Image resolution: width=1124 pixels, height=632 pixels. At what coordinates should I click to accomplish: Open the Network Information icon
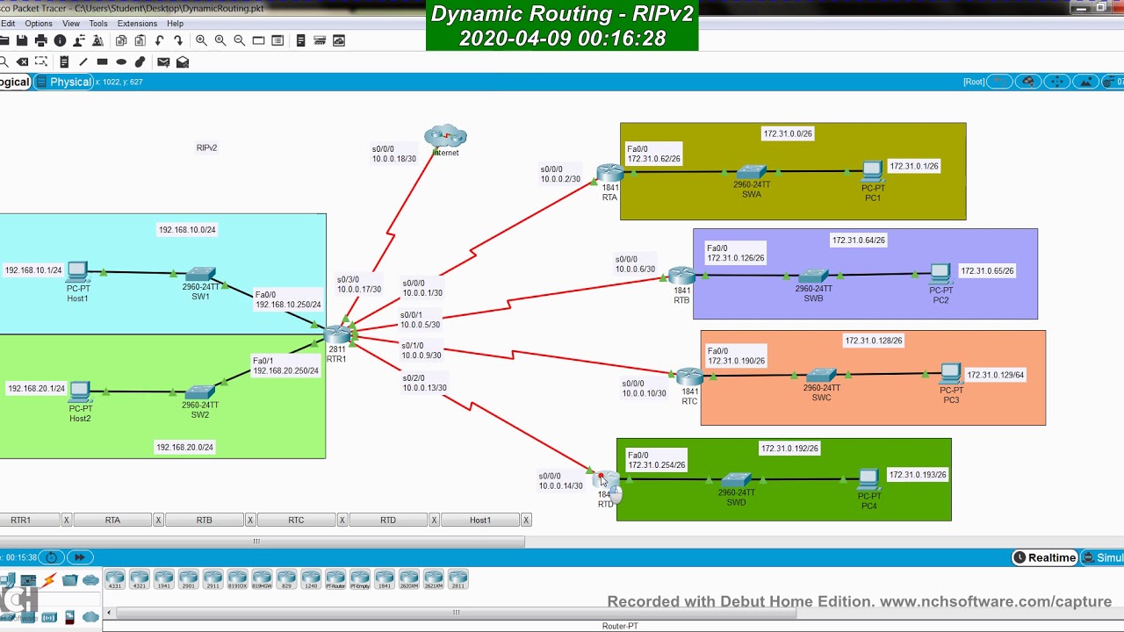click(x=60, y=40)
